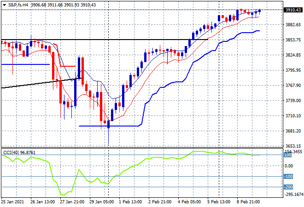Click the -295.1674 CCI scale minimum
The width and height of the screenshot is (304, 207).
pos(294,195)
